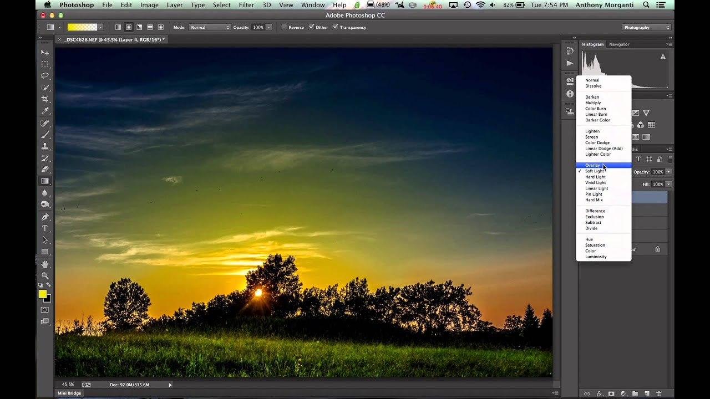Select the Clone Stamp tool

pyautogui.click(x=45, y=146)
